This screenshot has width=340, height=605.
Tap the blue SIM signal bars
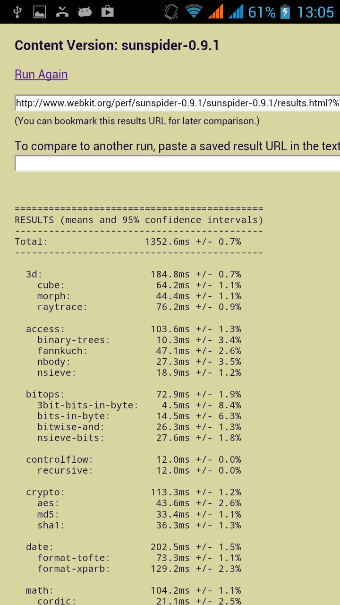click(236, 12)
